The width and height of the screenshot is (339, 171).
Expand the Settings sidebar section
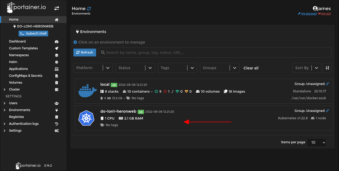[5, 131]
